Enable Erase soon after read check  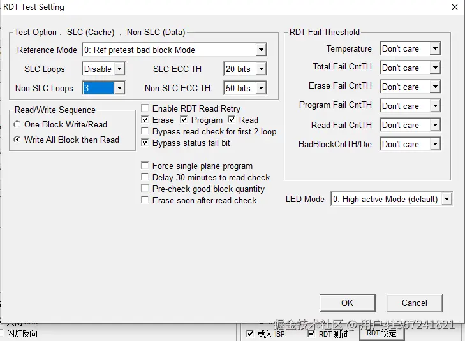pos(145,200)
